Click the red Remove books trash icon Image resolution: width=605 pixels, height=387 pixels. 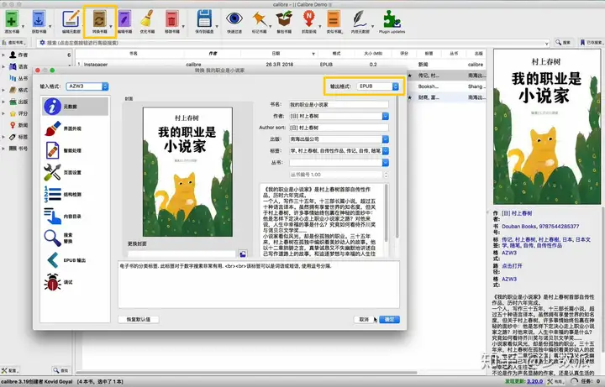171,19
